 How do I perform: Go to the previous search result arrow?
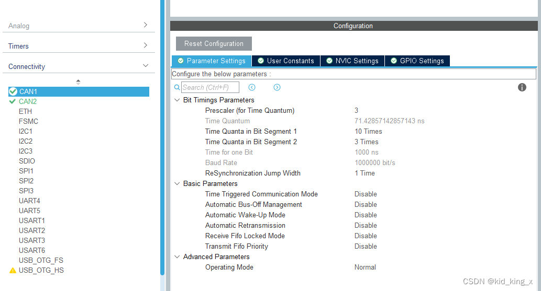[x=252, y=87]
